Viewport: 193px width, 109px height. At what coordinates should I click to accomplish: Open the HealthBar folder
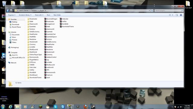coord(32,37)
